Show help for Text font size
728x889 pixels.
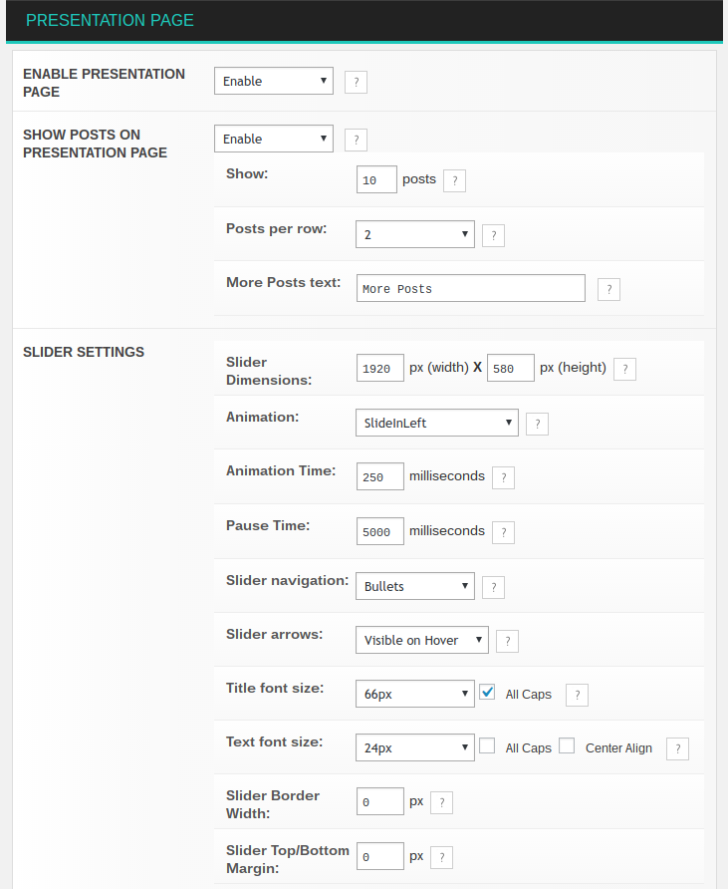[x=677, y=748]
